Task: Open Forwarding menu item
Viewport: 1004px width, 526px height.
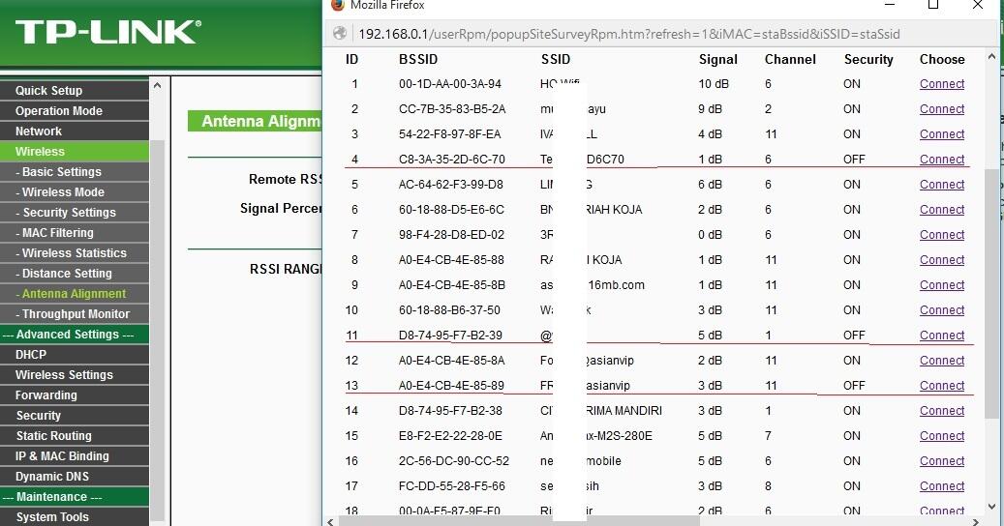Action: point(75,394)
